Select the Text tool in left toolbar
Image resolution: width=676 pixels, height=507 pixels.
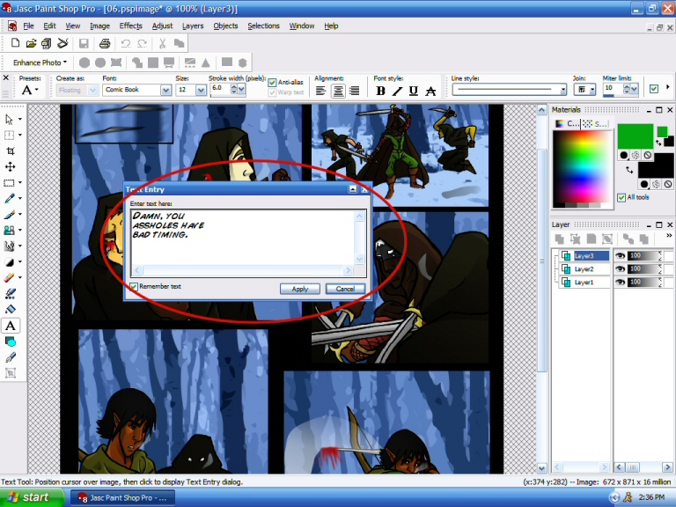coord(11,326)
